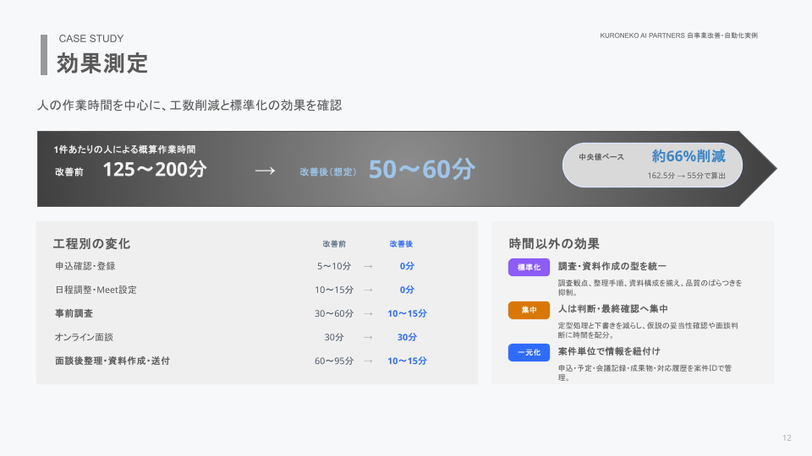
Task: Select the 調査・資料作成の型を統一 heading
Action: tap(612, 266)
